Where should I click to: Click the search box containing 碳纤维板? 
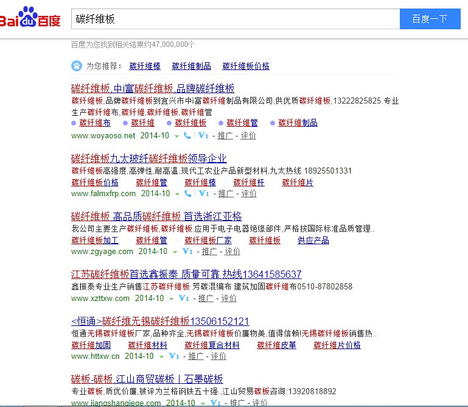[236, 19]
